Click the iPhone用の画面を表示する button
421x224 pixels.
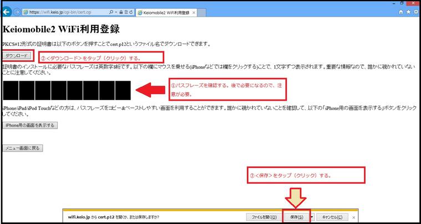(x=30, y=126)
